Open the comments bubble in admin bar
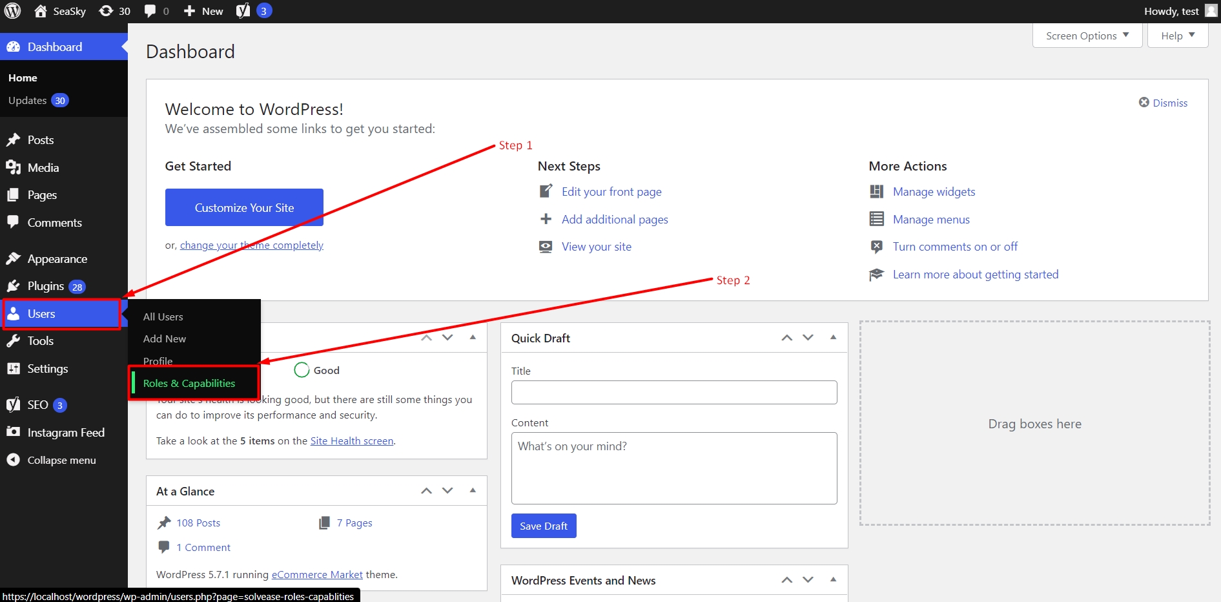Image resolution: width=1221 pixels, height=602 pixels. click(x=150, y=11)
